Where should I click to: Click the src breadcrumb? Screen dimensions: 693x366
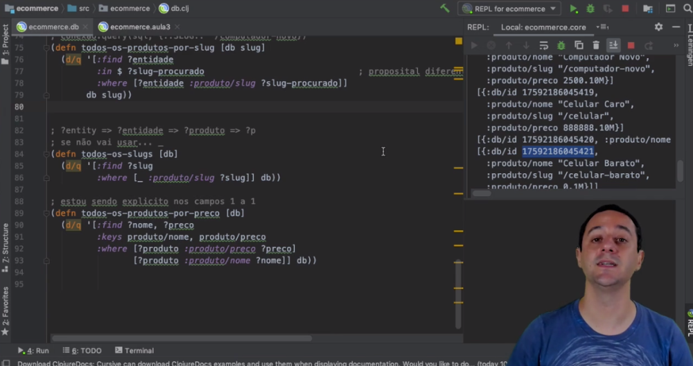(x=79, y=8)
